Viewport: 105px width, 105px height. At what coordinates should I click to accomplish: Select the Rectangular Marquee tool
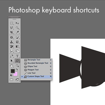pyautogui.click(x=12, y=23)
